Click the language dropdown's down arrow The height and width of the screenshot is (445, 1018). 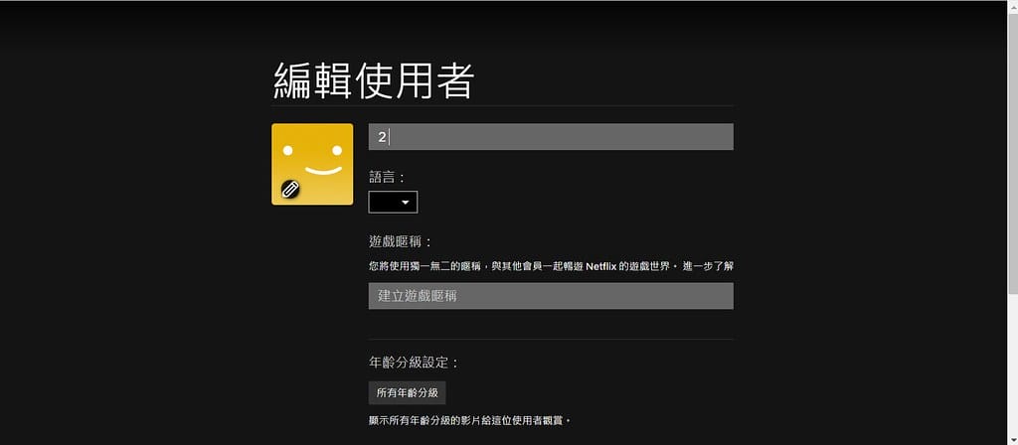[406, 203]
